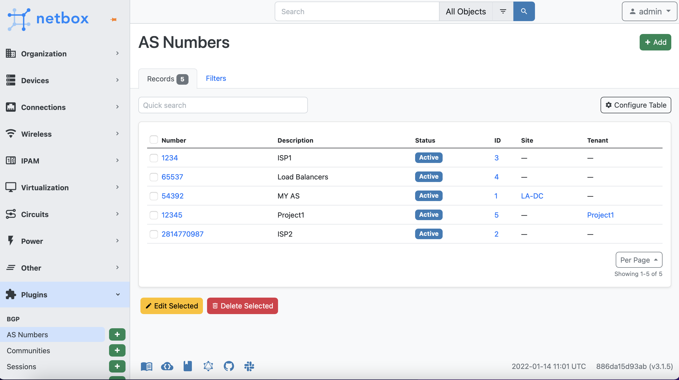Open the Slack icon link in footer

249,366
